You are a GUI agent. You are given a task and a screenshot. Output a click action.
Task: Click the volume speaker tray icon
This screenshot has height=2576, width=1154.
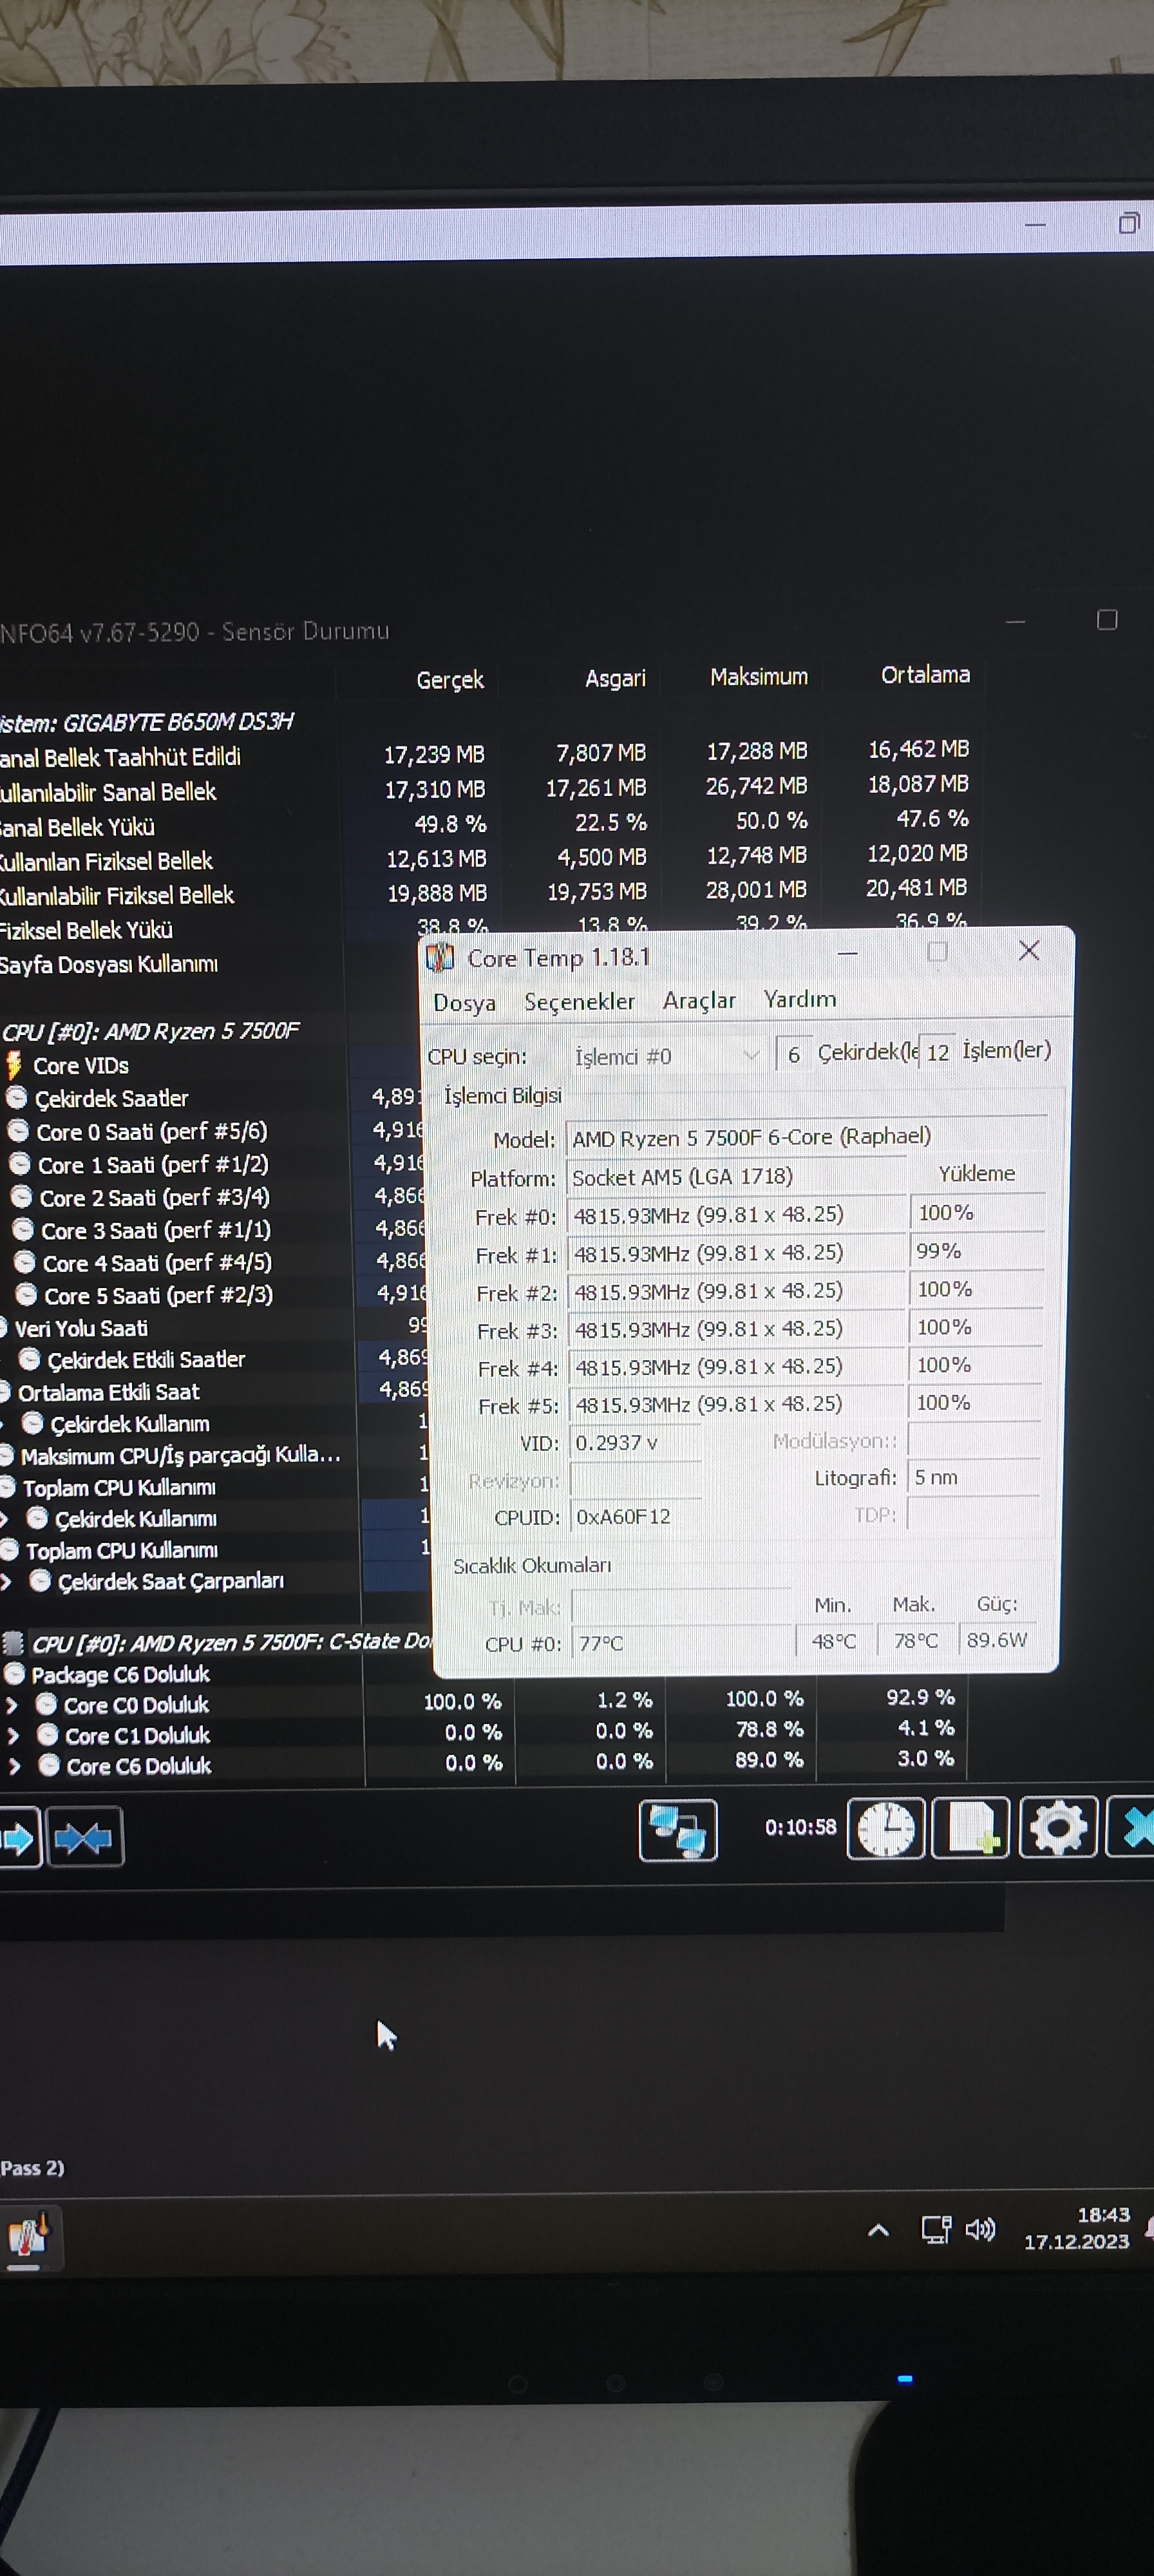[980, 2229]
